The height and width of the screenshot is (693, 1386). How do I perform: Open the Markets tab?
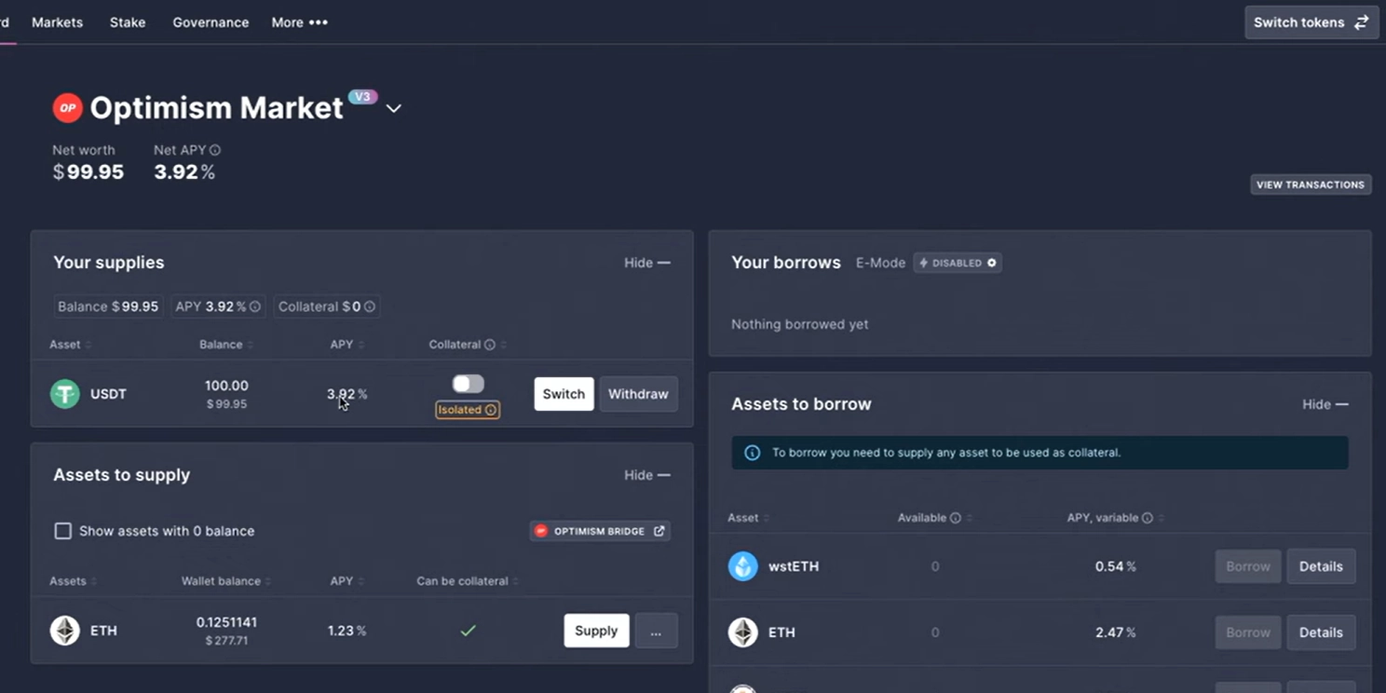coord(57,22)
